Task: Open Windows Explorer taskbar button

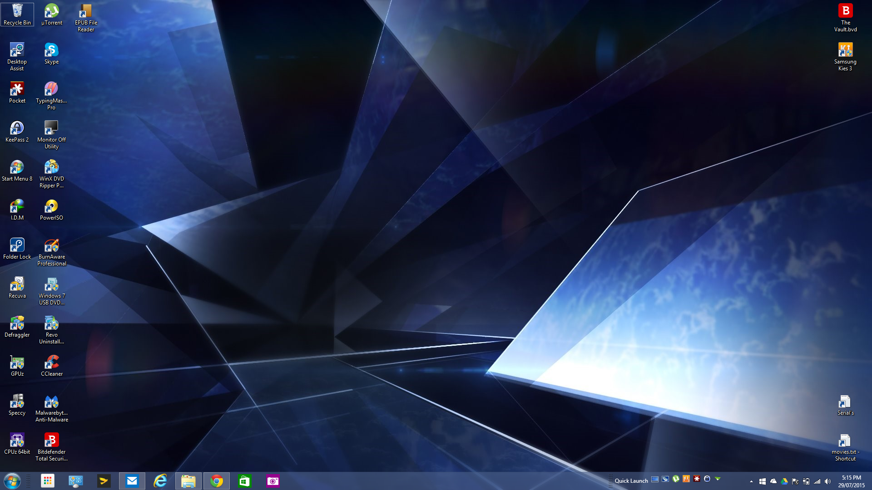Action: point(188,480)
